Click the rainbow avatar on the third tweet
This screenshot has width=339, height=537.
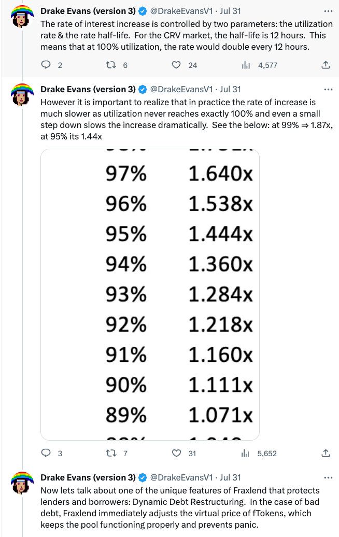[22, 483]
